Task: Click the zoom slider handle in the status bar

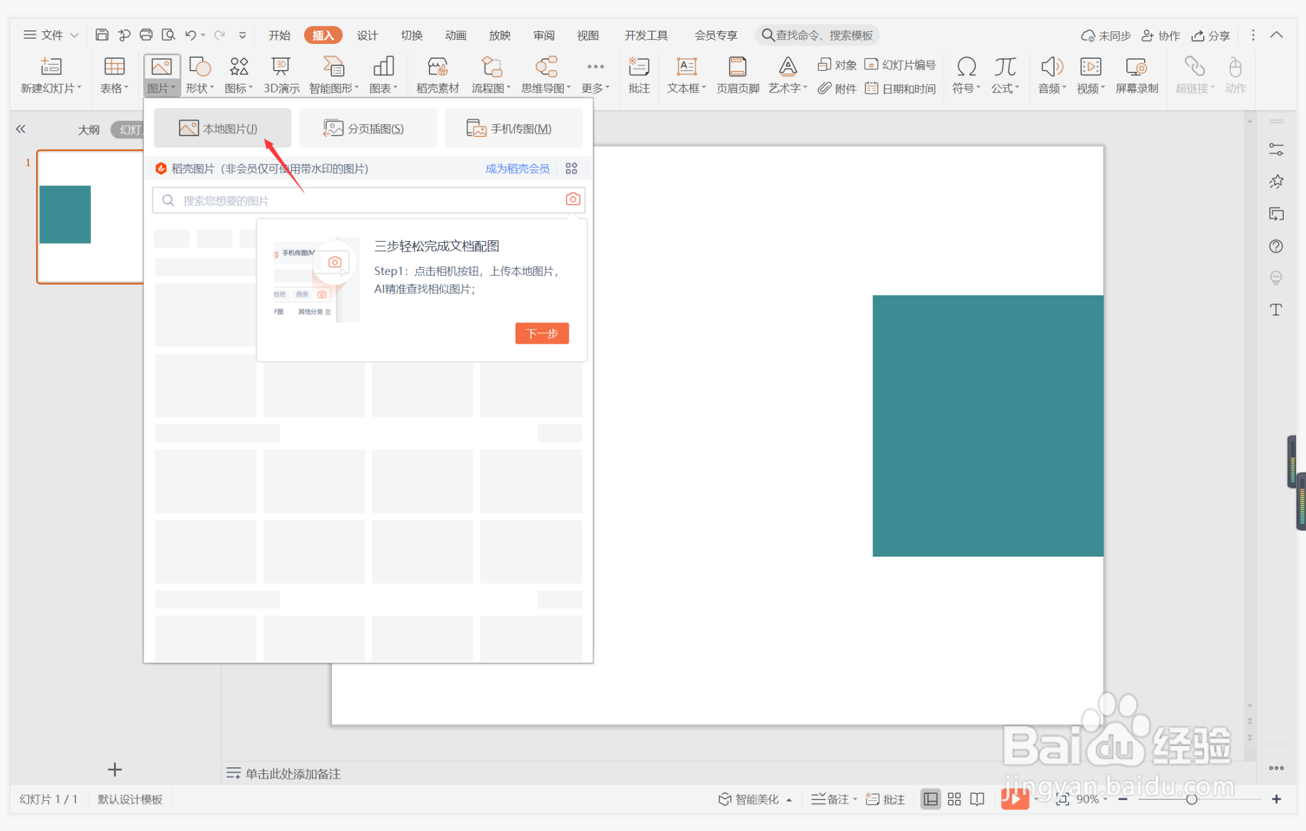Action: pos(1191,799)
